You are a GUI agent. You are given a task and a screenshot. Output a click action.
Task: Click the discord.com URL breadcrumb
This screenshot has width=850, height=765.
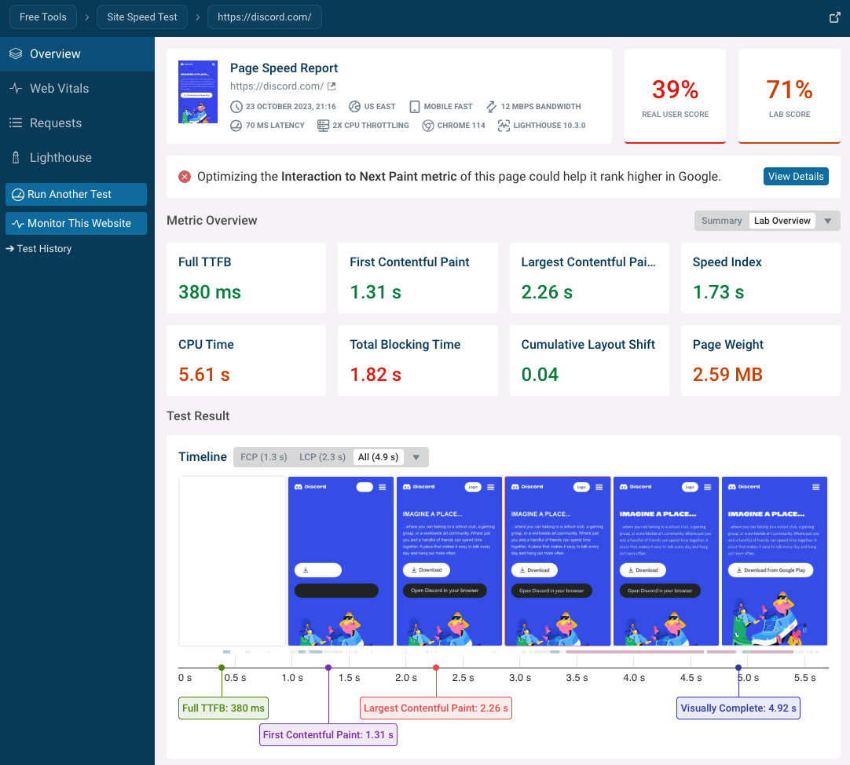[x=265, y=16]
